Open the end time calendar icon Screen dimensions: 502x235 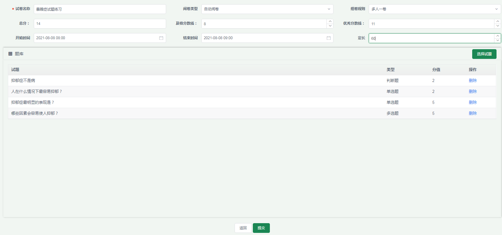coord(329,38)
